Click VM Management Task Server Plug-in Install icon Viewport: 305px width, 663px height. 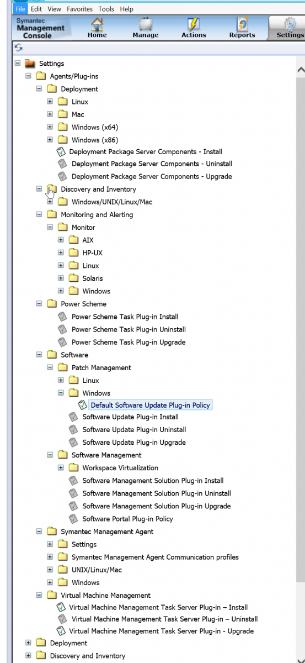[x=61, y=607]
